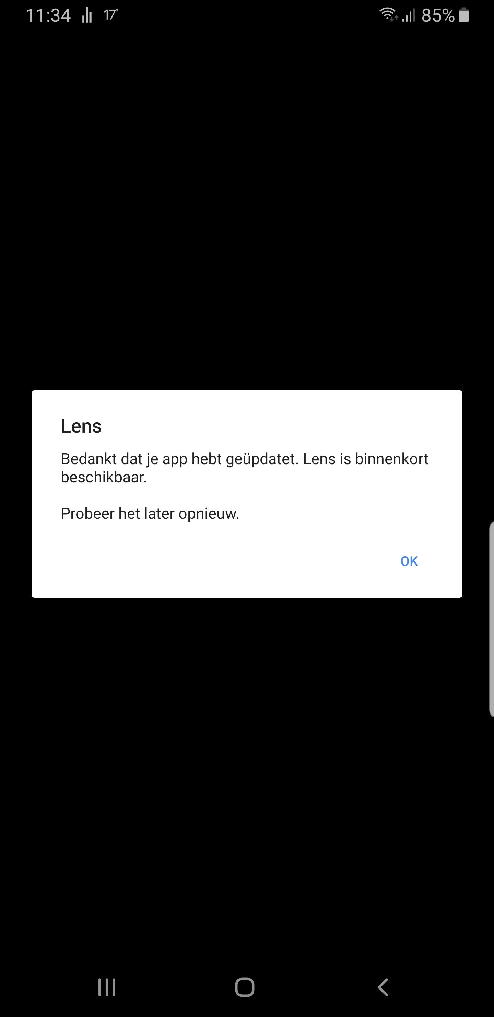Tap 'Lens is binnenkort' in the message
The image size is (494, 1017).
365,459
